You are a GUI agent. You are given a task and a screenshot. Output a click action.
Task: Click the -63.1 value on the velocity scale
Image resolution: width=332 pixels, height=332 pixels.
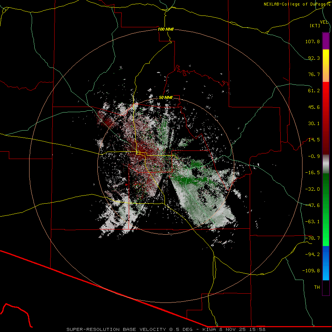coord(312,222)
